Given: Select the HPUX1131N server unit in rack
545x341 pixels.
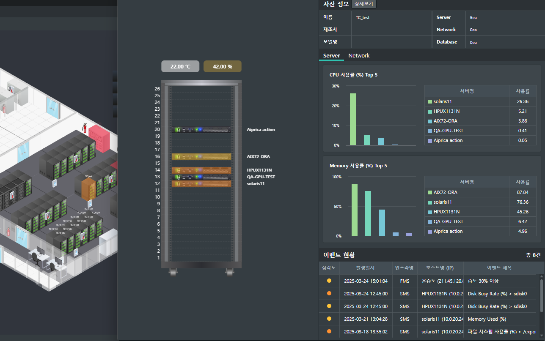Looking at the screenshot, I should [x=201, y=170].
